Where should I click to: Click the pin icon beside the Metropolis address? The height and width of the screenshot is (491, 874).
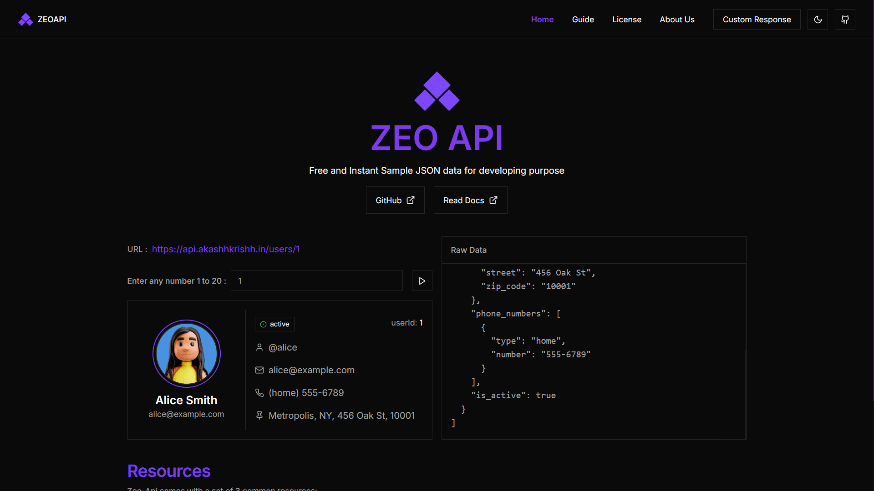pos(259,416)
